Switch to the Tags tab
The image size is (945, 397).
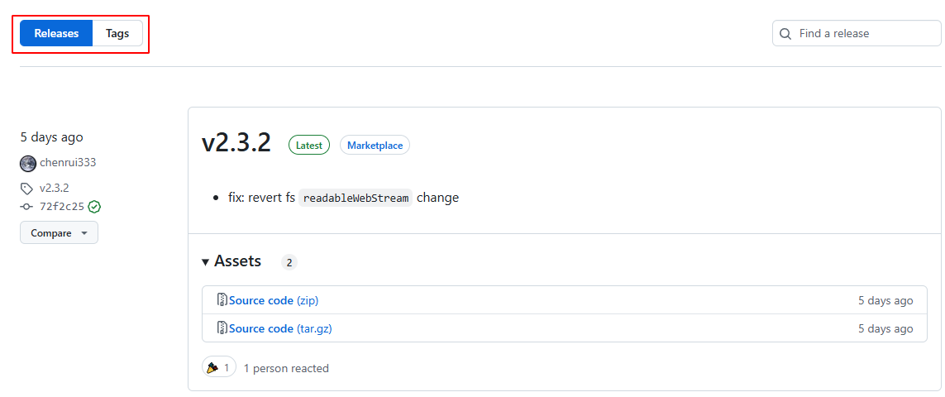point(117,33)
